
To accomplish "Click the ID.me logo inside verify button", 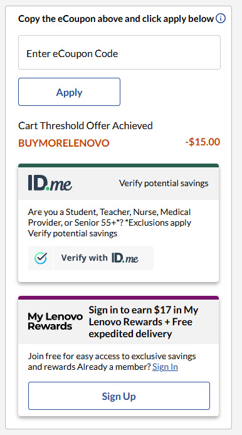I will pos(125,258).
